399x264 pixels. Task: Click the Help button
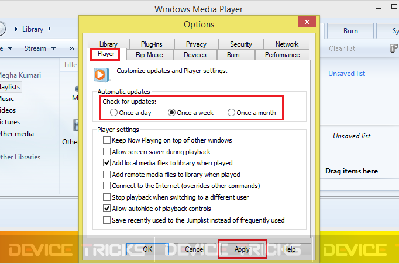(290, 249)
